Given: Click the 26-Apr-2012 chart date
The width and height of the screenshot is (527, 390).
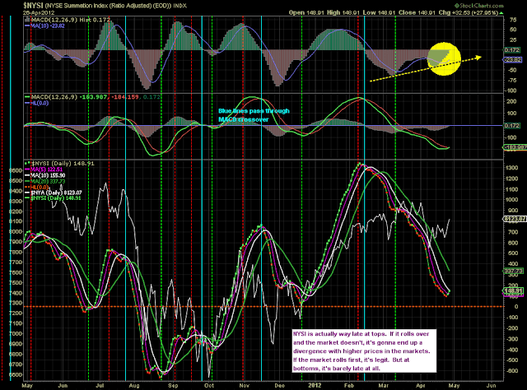Looking at the screenshot, I should click(39, 12).
